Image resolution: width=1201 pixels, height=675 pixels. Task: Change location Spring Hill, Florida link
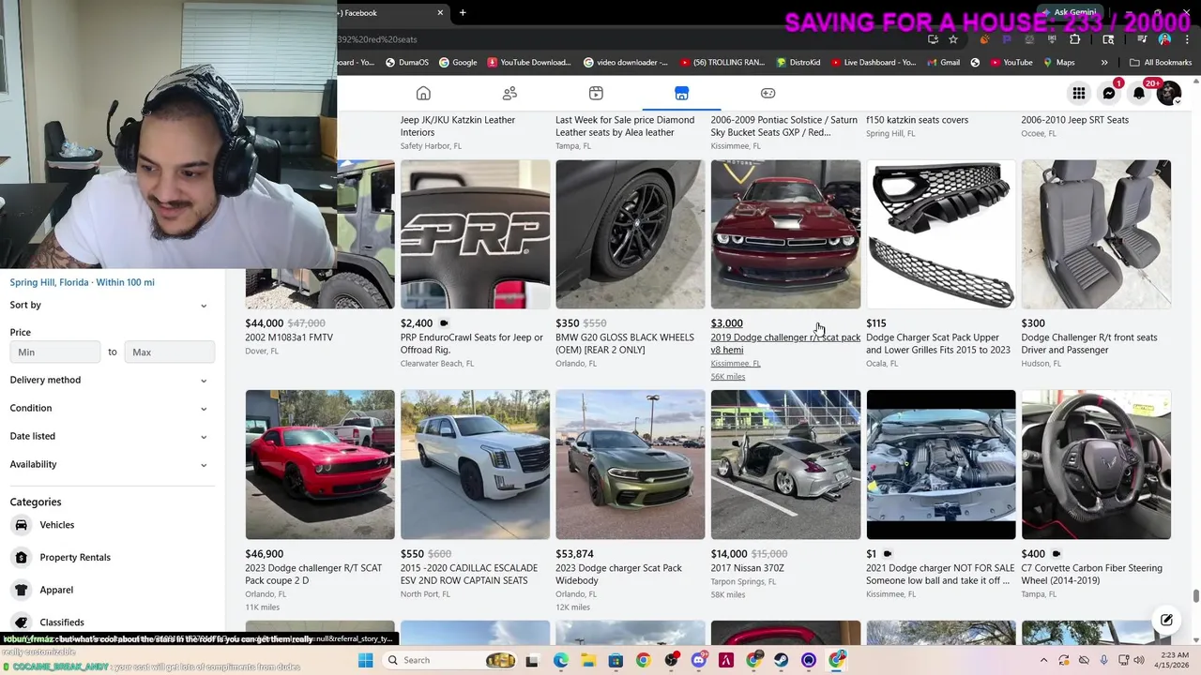coord(82,282)
